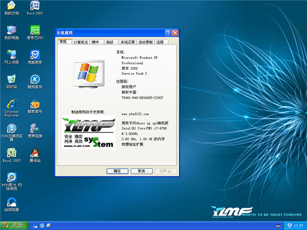This screenshot has width=307, height=230.
Task: Click the 版本 2002 text
Action: 130,68
